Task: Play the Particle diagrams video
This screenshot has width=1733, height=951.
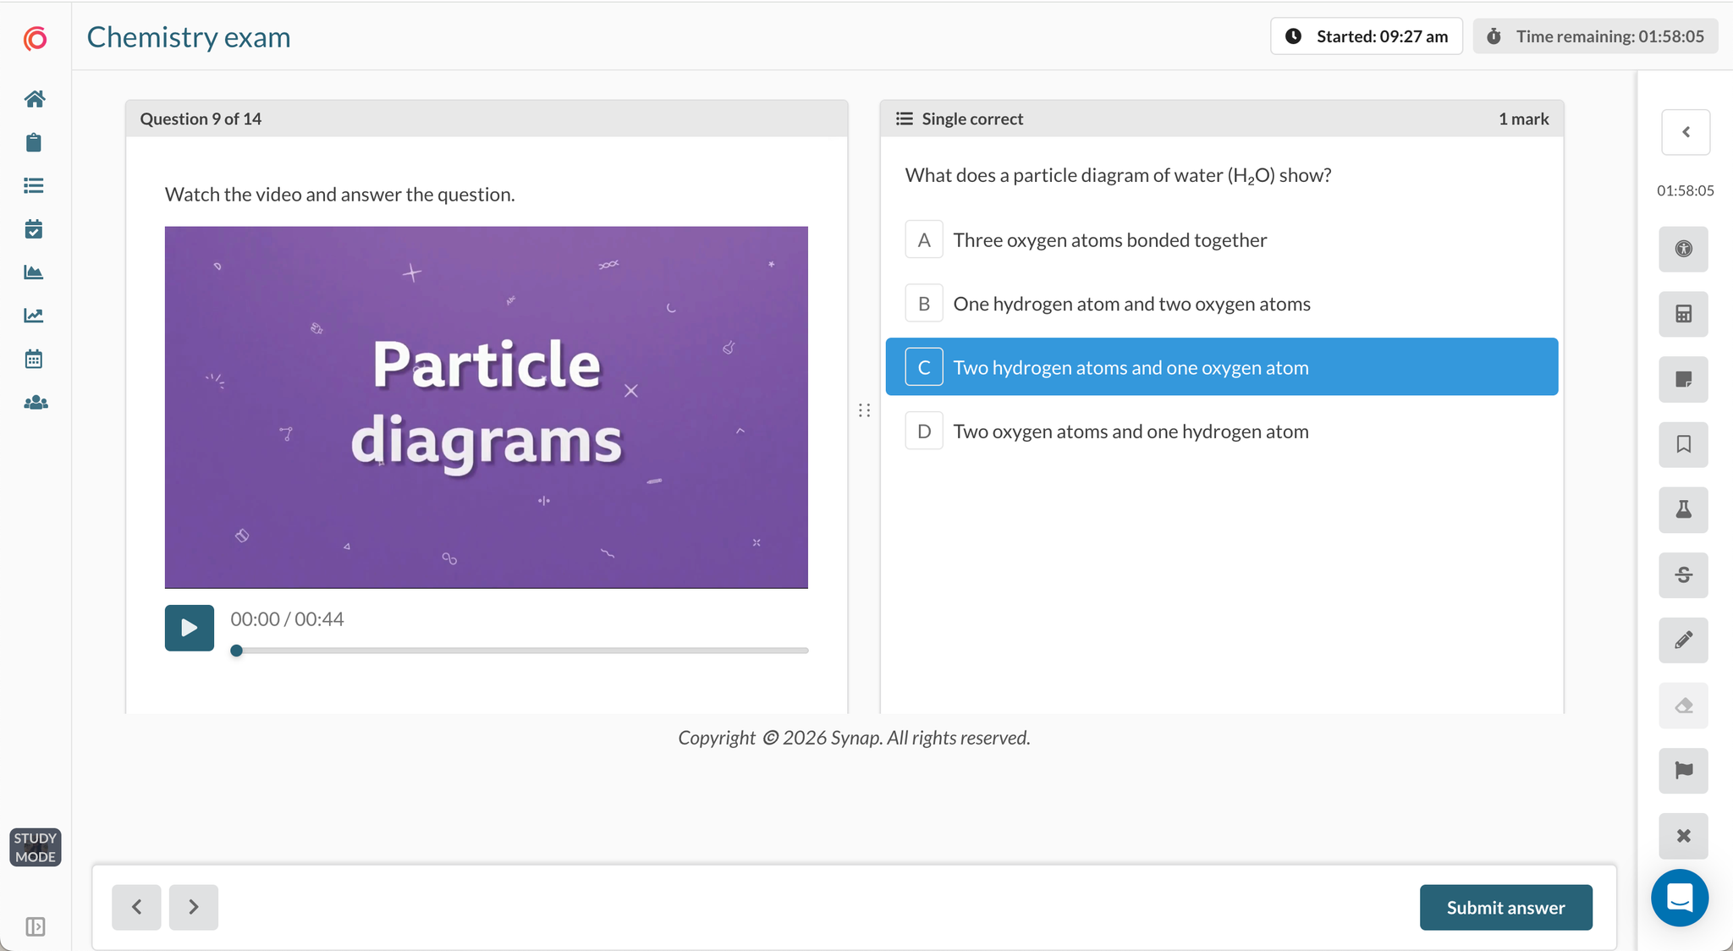Action: click(x=189, y=628)
